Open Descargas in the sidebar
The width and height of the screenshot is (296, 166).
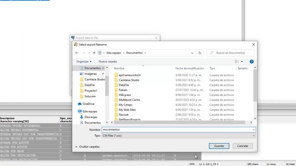tap(91, 117)
